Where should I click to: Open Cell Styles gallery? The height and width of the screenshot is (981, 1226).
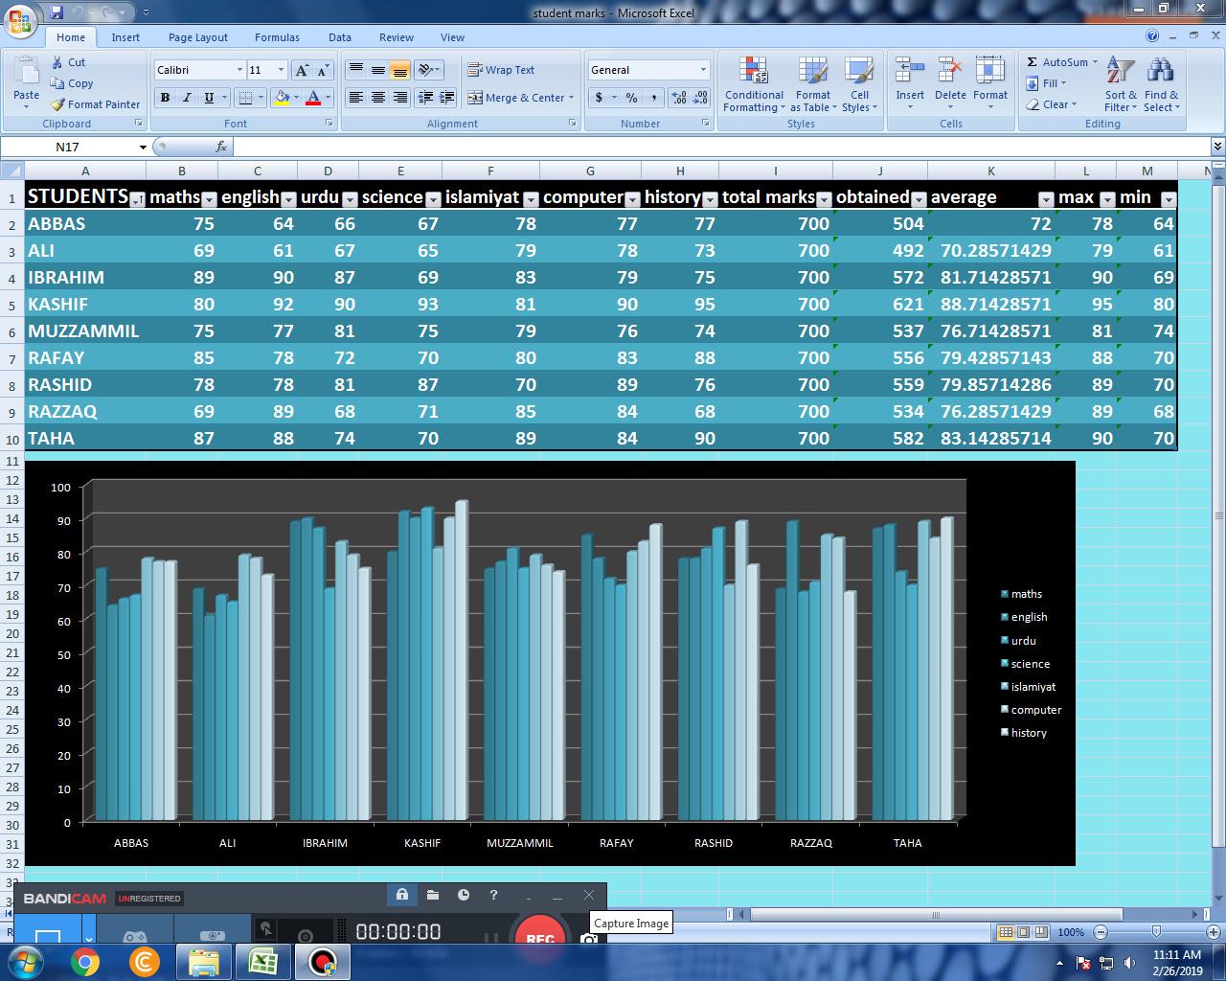tap(859, 86)
